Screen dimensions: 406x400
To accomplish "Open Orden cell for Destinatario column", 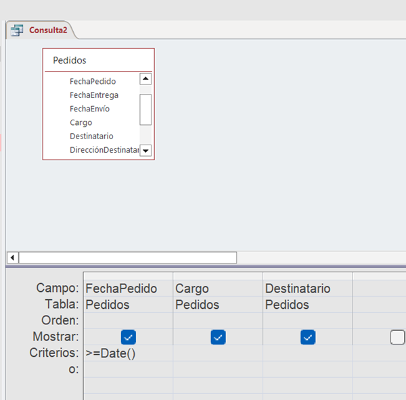I will (307, 320).
